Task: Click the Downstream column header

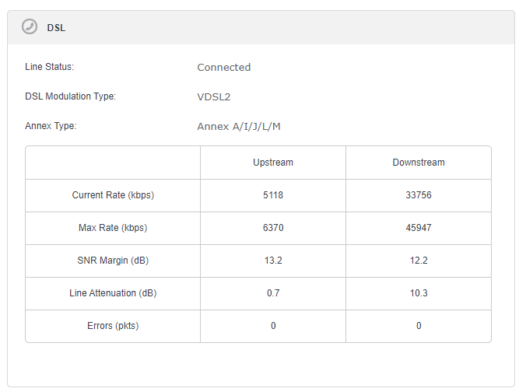Action: tap(419, 163)
